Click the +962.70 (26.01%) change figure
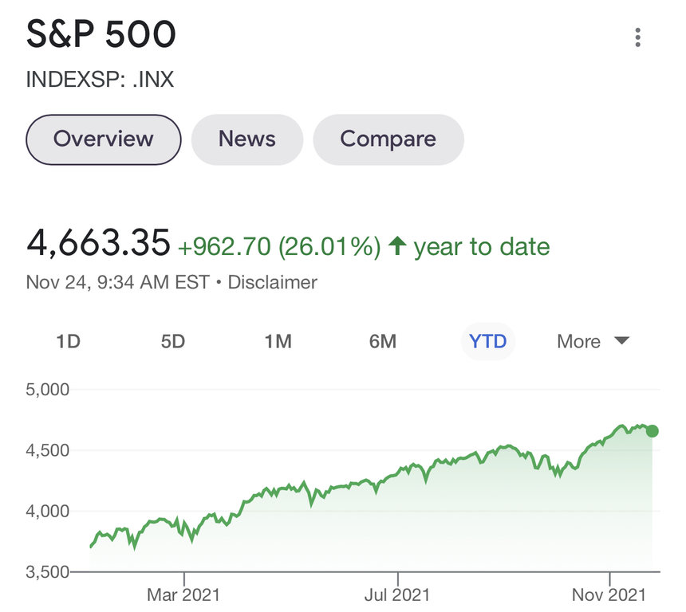The image size is (686, 612). click(x=278, y=247)
